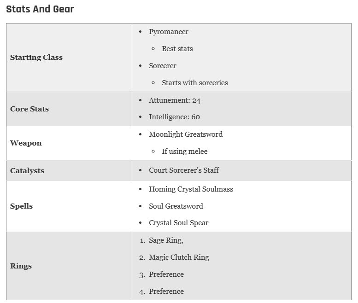Select the Crystal Soul Spear spell

(x=179, y=223)
